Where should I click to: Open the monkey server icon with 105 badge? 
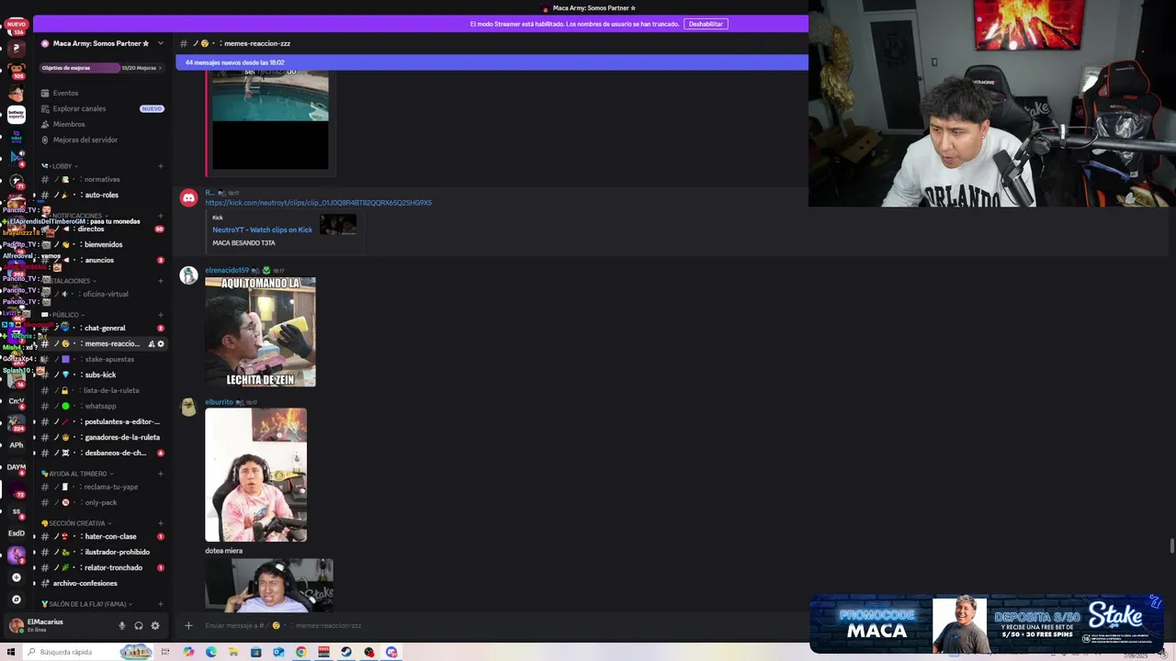click(16, 70)
